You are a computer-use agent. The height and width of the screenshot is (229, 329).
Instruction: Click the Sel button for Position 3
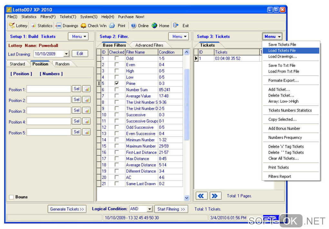tap(76, 110)
